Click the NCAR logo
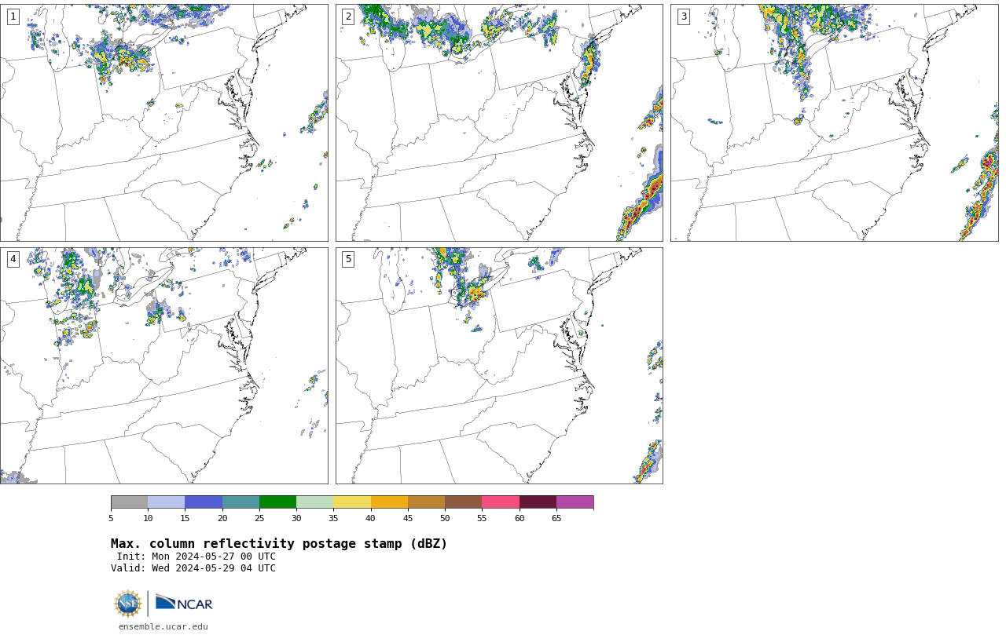This screenshot has height=635, width=1006. pos(184,603)
